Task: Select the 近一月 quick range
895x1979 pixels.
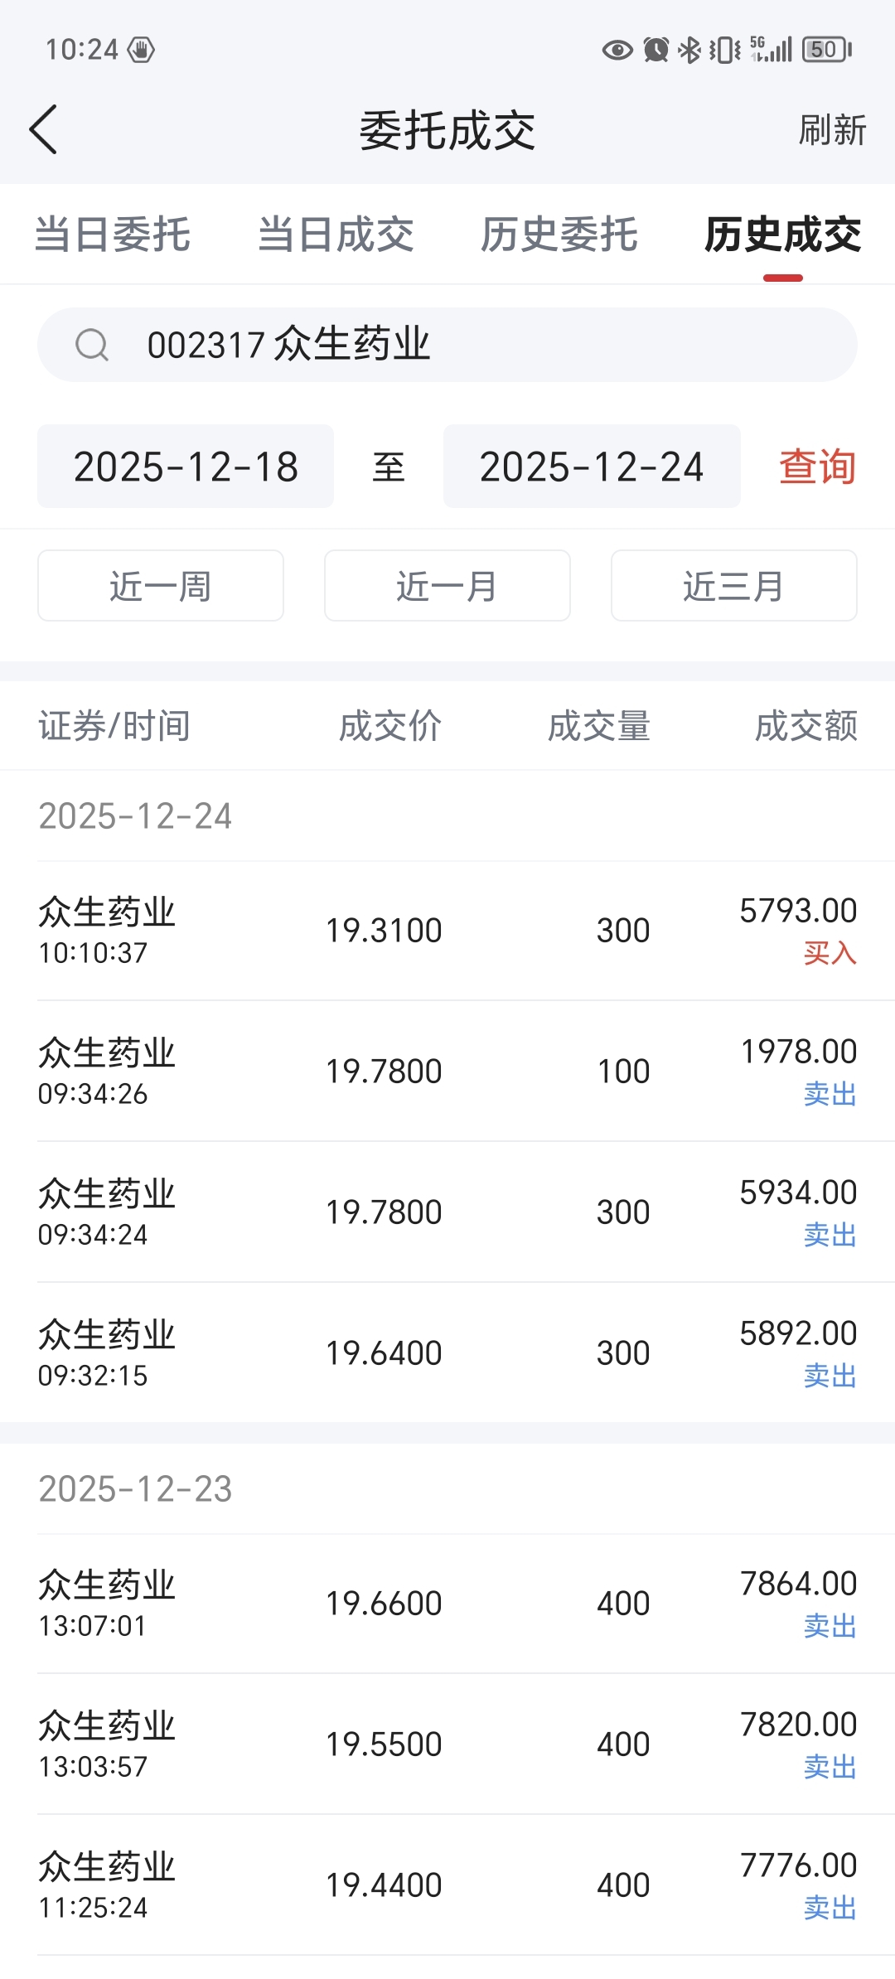Action: pos(447,586)
